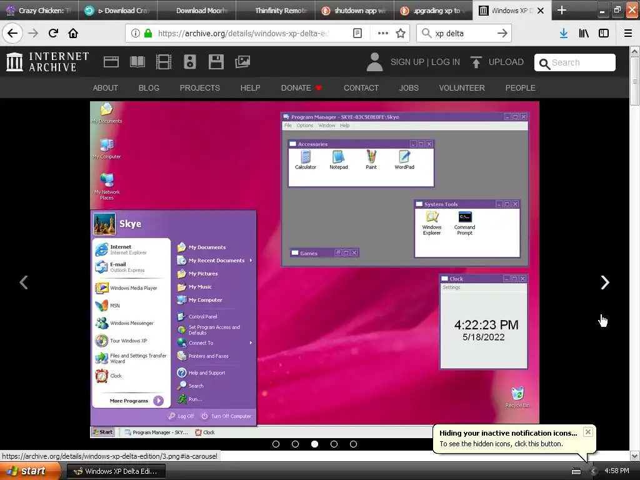The height and width of the screenshot is (480, 640).
Task: Open the Firefox hamburger menu
Action: (628, 34)
